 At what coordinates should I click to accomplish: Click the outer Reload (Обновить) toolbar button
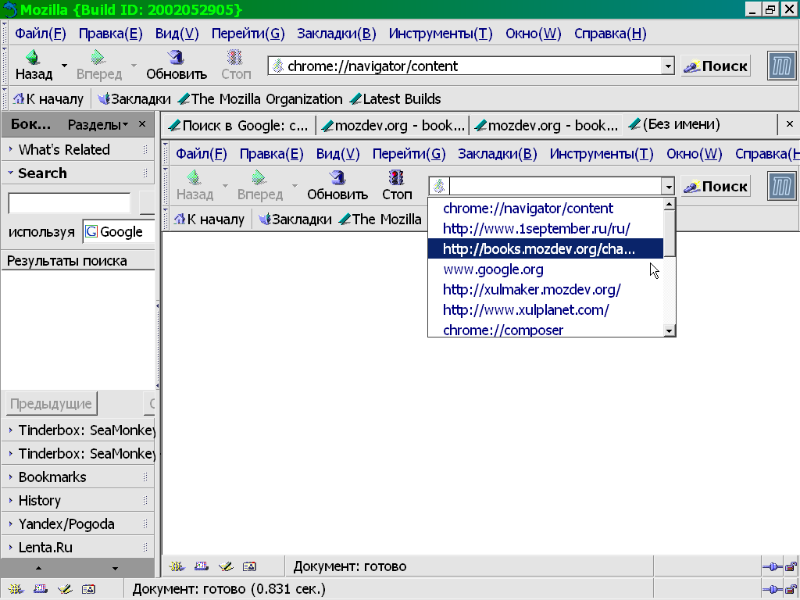pos(176,66)
